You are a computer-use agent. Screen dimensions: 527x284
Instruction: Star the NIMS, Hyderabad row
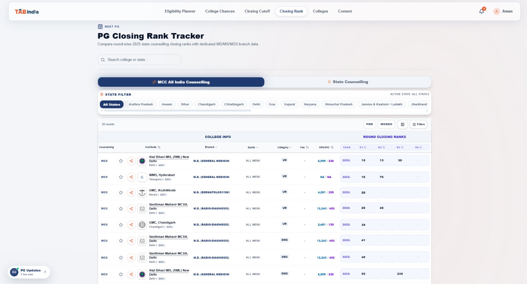[x=121, y=177]
